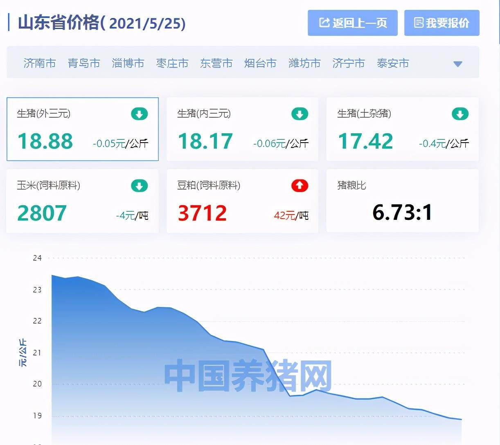This screenshot has height=445, width=500.
Task: Select the 生猪(土杂猪) price 17.42
Action: click(x=365, y=141)
